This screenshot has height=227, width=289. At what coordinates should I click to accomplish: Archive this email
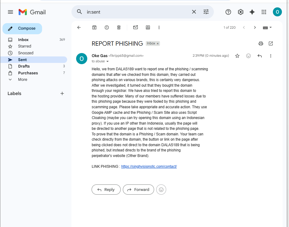[94, 27]
